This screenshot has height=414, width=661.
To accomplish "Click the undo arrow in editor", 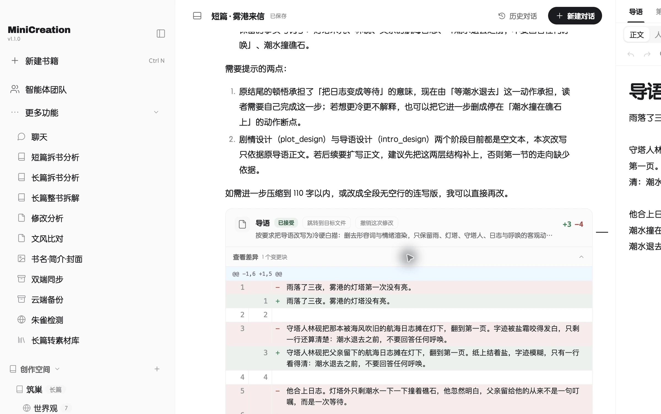I will pos(631,54).
